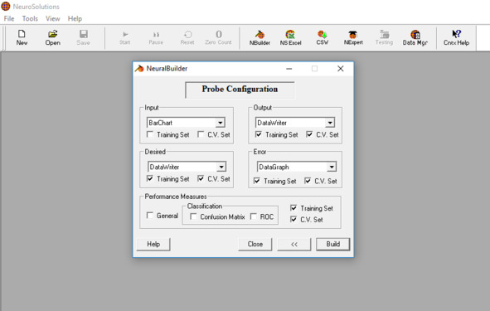
Task: Enable Input Training Set checkbox
Action: [150, 134]
